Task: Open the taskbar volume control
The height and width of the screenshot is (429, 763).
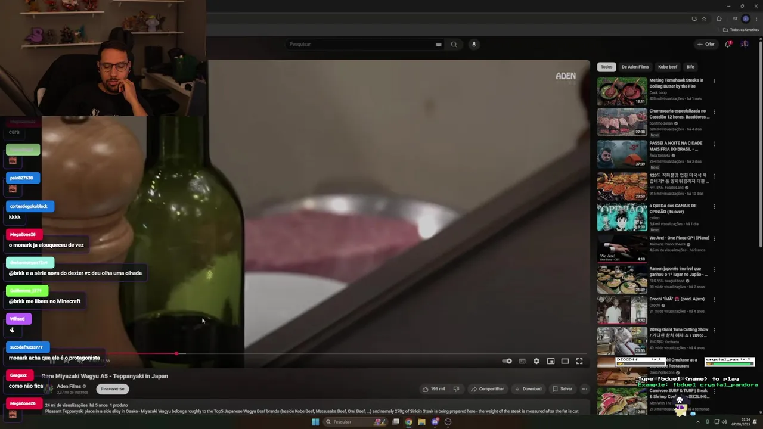Action: (x=724, y=422)
